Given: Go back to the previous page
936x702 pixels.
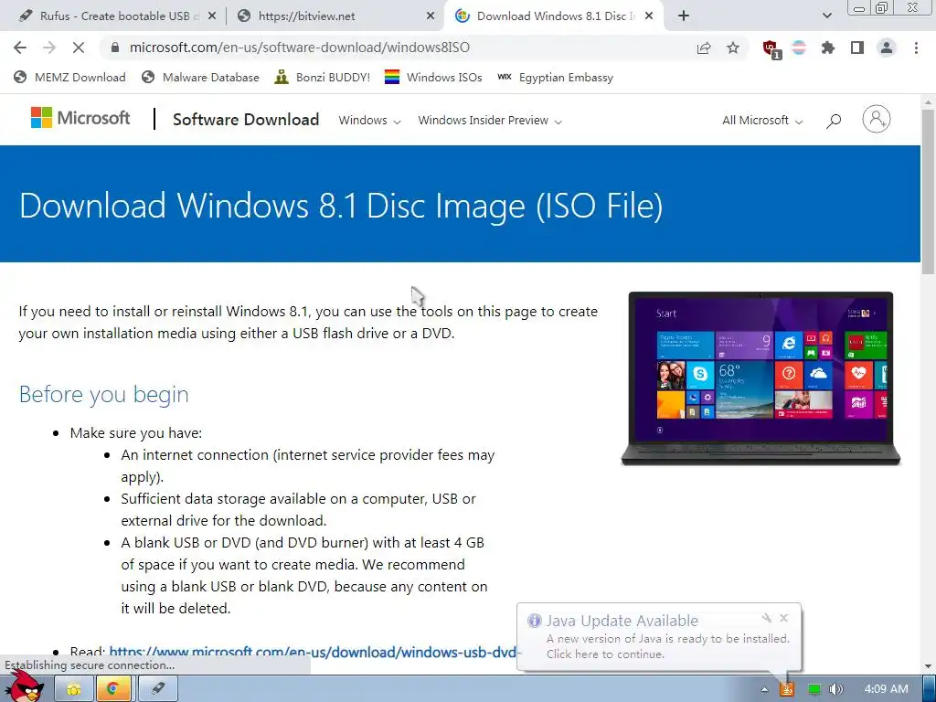Looking at the screenshot, I should [20, 48].
